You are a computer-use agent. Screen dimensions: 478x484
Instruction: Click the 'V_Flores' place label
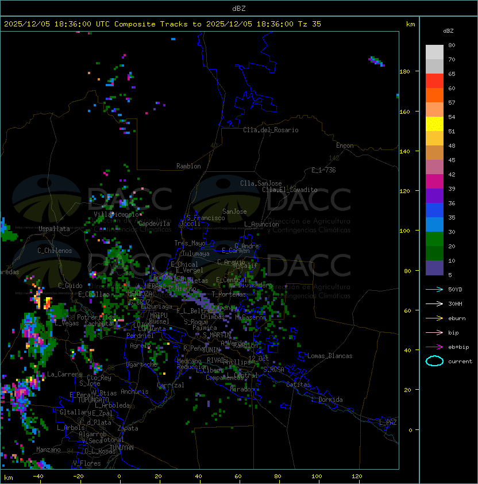(87, 464)
